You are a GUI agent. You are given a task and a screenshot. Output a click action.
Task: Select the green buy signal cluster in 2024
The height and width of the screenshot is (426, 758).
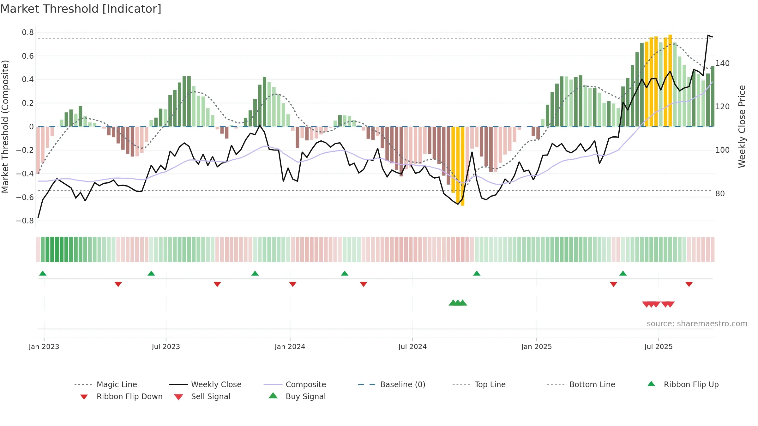pos(458,303)
